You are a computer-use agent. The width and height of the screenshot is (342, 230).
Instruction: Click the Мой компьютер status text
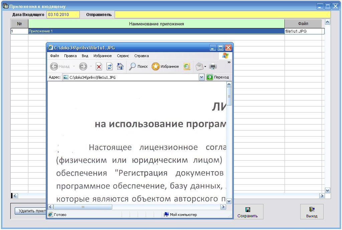tap(183, 215)
